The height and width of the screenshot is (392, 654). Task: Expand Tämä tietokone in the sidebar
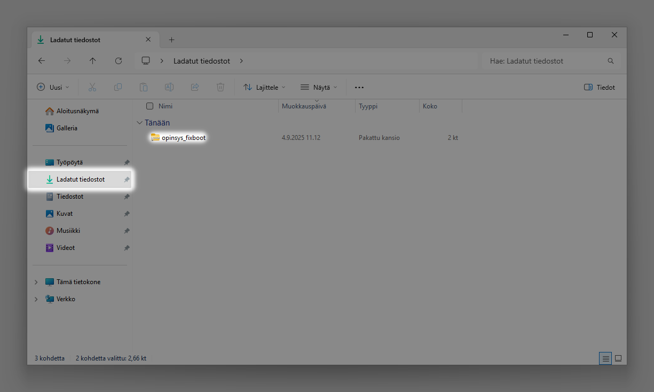[36, 282]
